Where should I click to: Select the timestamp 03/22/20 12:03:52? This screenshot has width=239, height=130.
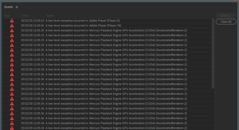pos(33,21)
